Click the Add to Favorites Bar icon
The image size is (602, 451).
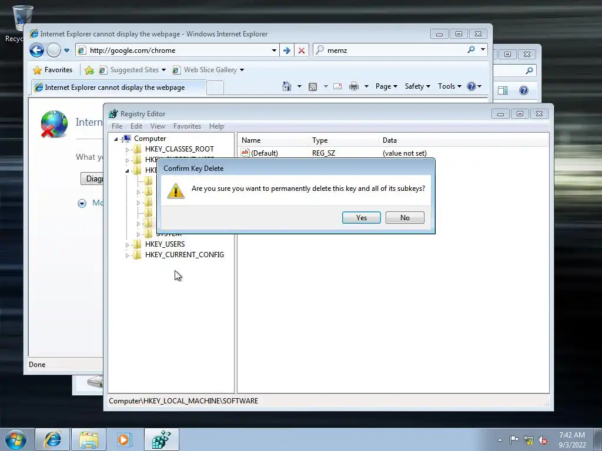pos(89,70)
